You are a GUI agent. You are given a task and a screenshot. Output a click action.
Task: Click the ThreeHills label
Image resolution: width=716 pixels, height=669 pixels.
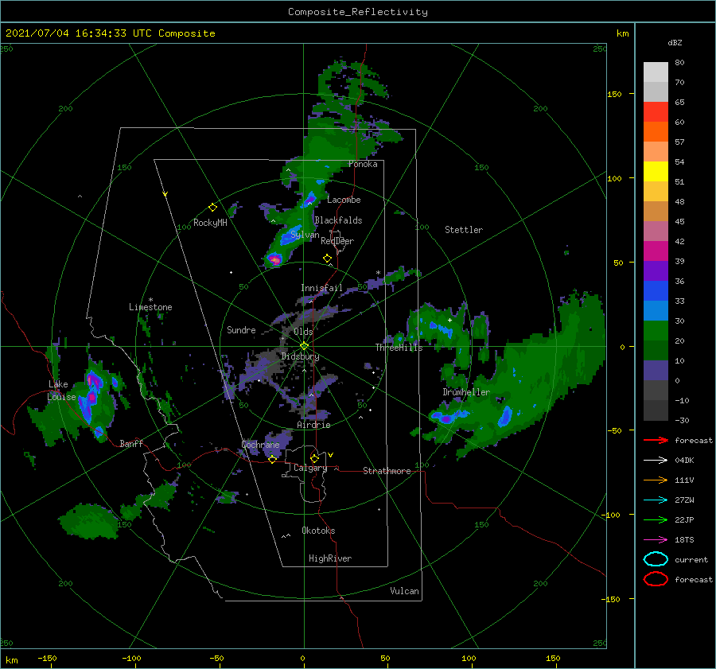pos(399,348)
